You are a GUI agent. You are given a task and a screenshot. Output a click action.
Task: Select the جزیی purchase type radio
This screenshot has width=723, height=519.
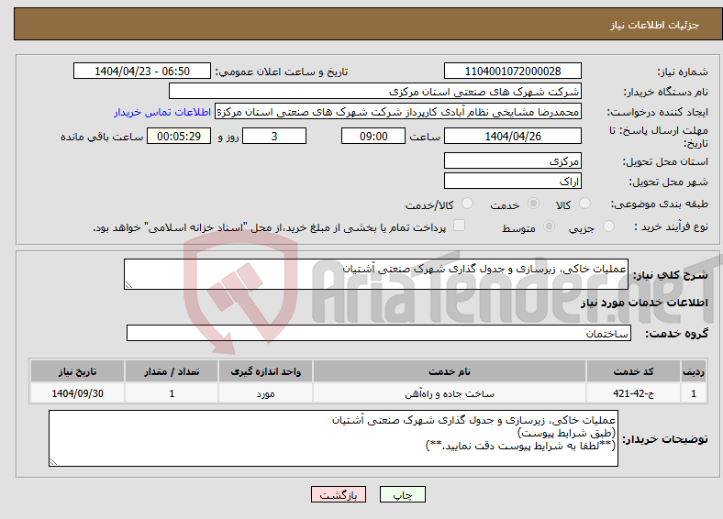(x=608, y=226)
